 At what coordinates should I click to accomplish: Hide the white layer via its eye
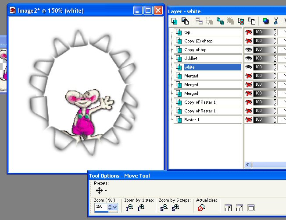pyautogui.click(x=248, y=67)
